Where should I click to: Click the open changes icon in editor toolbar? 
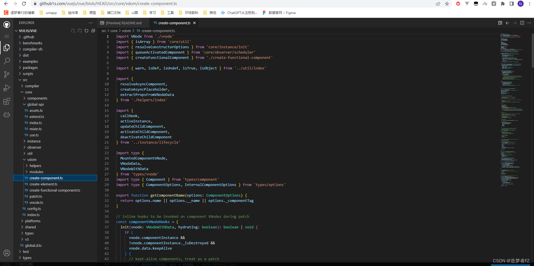click(x=500, y=23)
